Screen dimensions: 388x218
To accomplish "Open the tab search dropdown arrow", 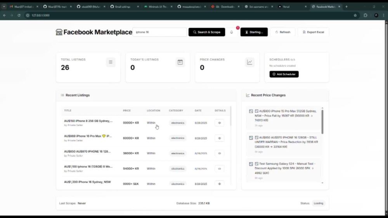I will tap(4, 7).
